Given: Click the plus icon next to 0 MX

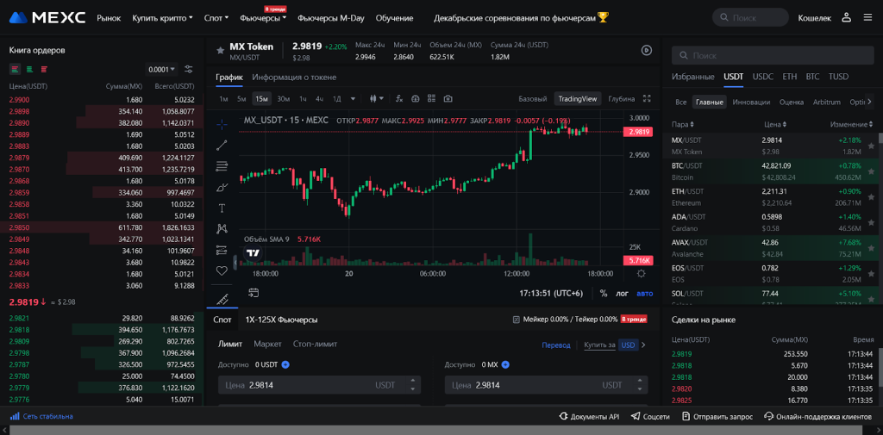Looking at the screenshot, I should pos(505,364).
